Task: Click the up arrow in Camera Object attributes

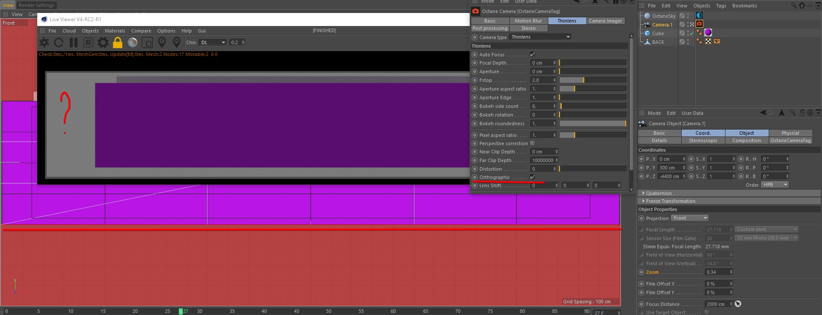Action: [x=782, y=113]
